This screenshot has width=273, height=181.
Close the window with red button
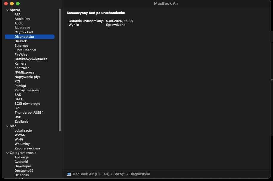pyautogui.click(x=6, y=4)
